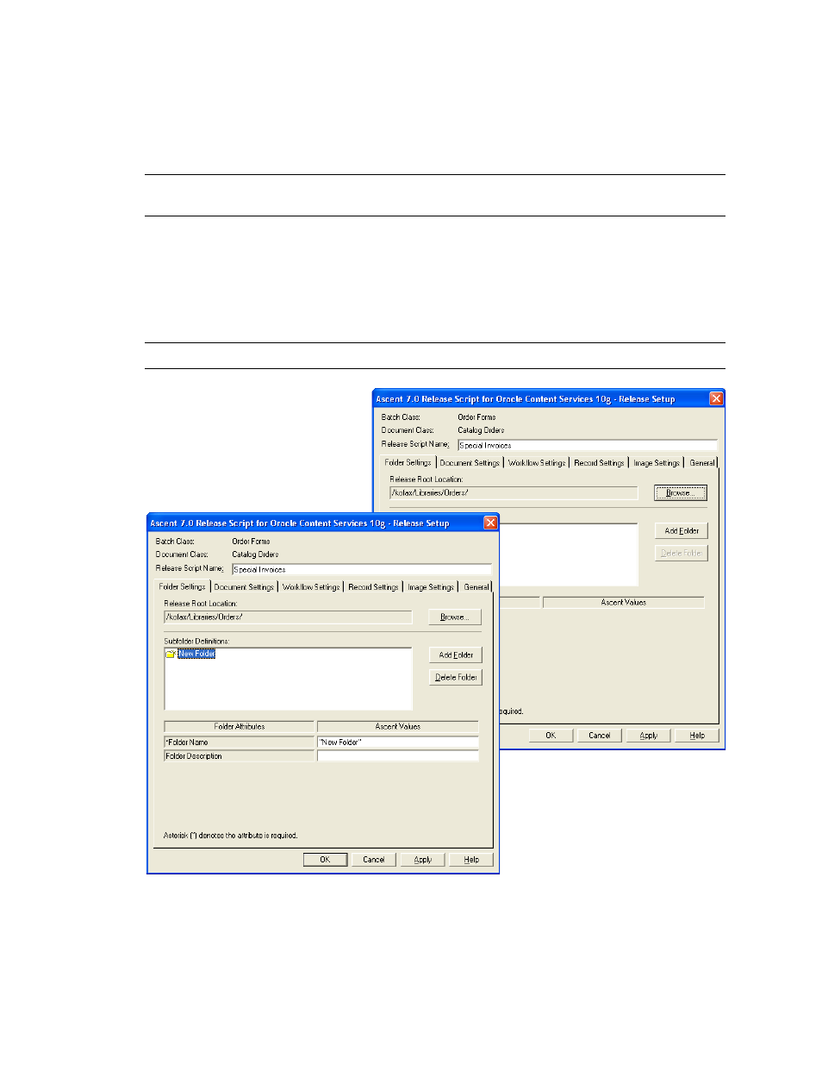Click Browse button in back window

[x=681, y=493]
